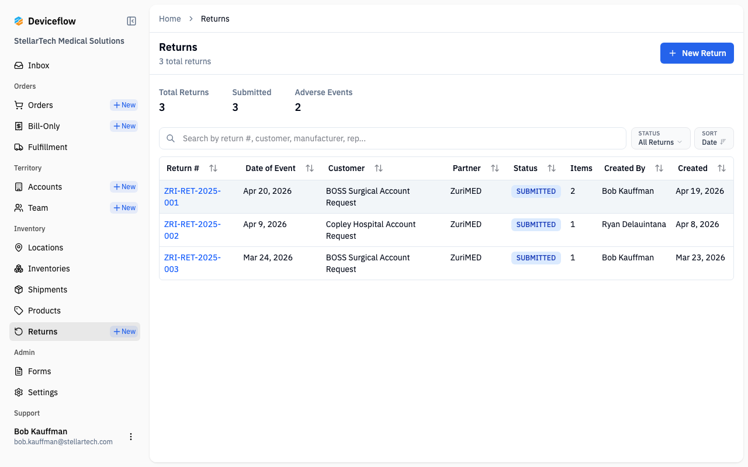Click the Products tag icon
Image resolution: width=748 pixels, height=467 pixels.
click(19, 311)
